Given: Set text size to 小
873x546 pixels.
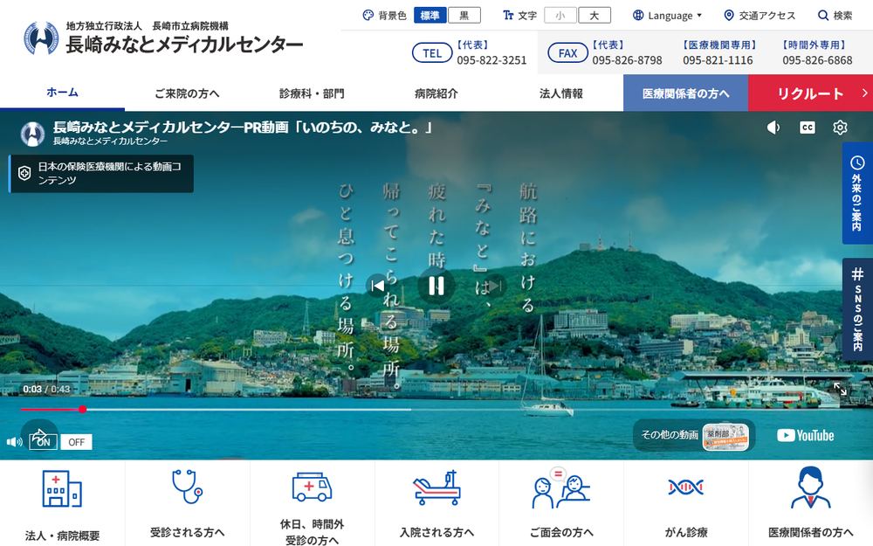Looking at the screenshot, I should (560, 16).
